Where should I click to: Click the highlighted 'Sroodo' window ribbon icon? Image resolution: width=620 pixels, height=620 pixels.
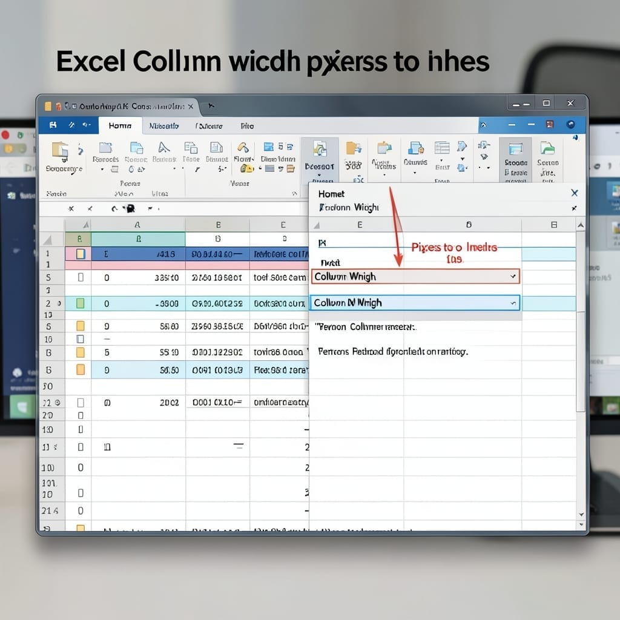pos(516,149)
